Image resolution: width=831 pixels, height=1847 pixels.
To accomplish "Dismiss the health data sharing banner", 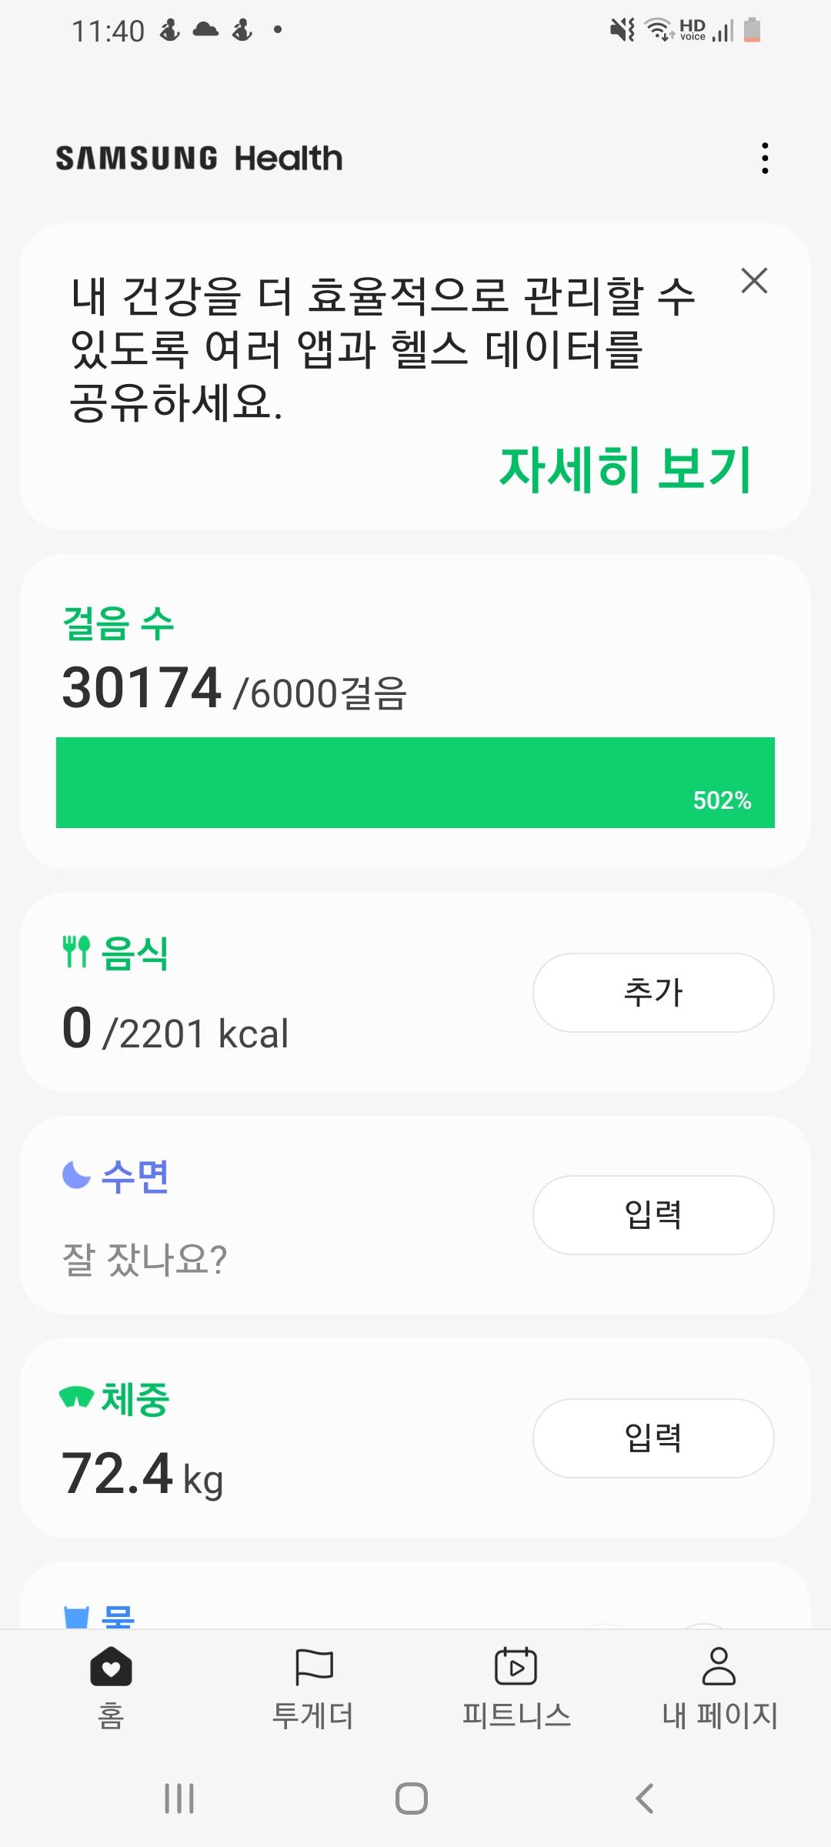I will 754,281.
